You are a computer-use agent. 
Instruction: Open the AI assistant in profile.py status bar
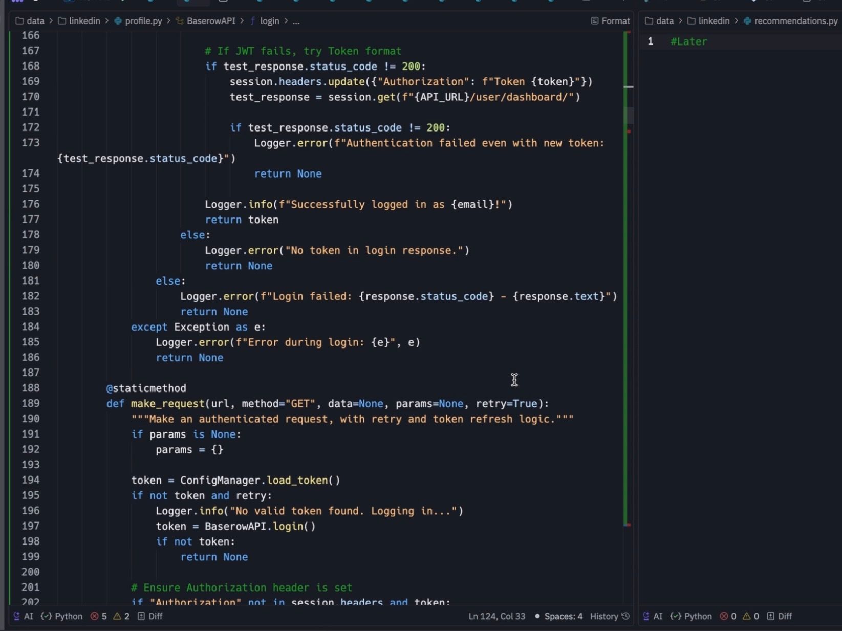point(23,616)
